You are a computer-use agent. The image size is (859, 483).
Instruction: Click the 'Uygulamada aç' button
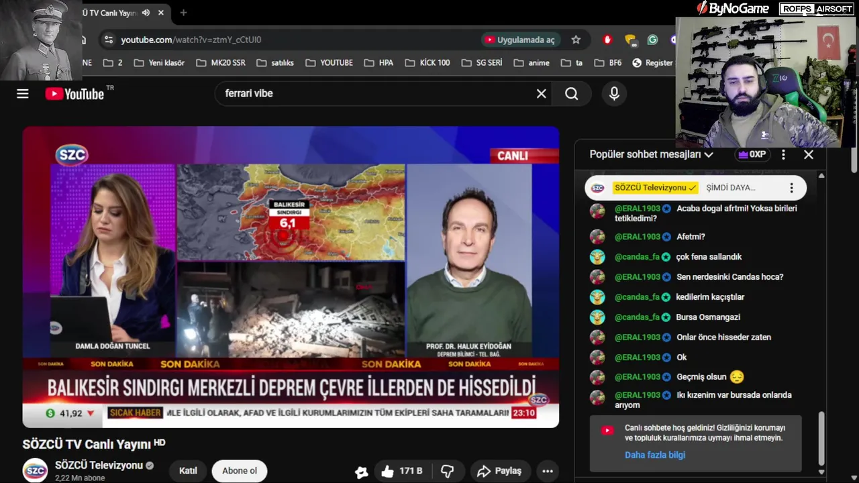pyautogui.click(x=519, y=40)
